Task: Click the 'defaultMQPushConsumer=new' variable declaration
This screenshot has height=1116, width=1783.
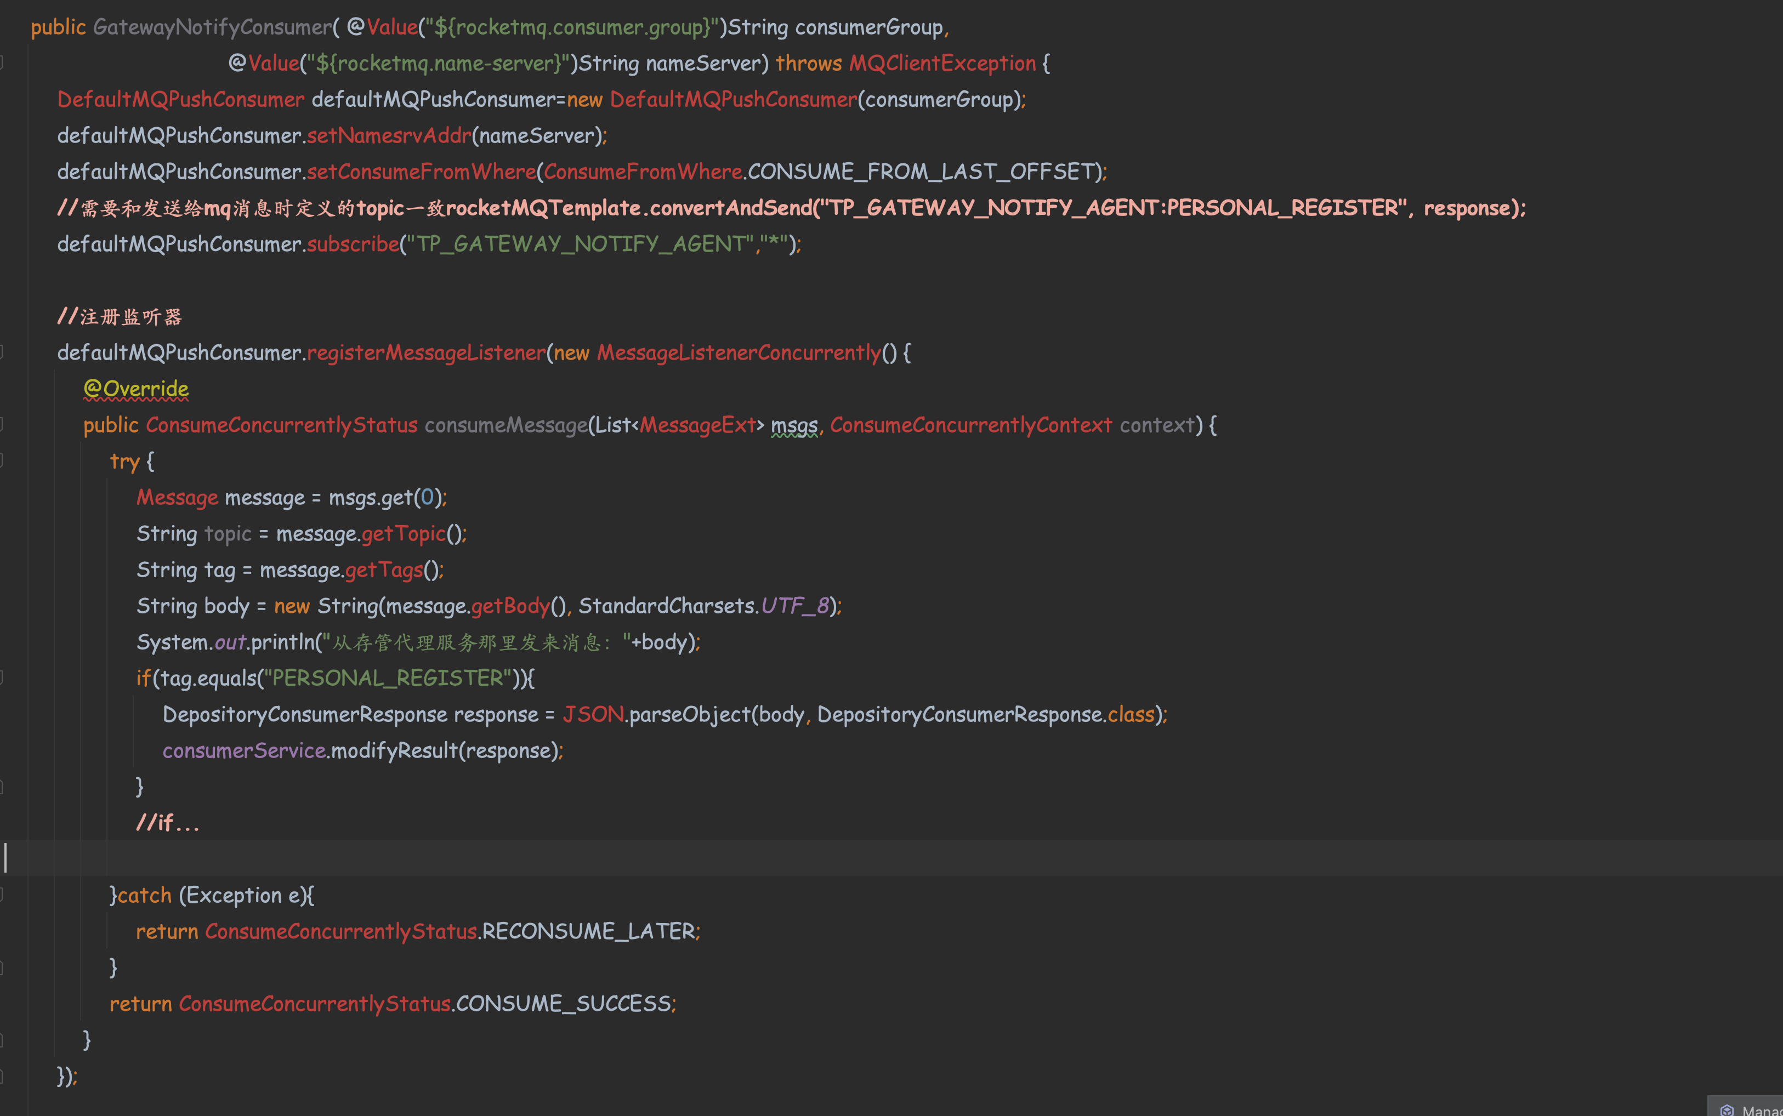Action: click(457, 100)
